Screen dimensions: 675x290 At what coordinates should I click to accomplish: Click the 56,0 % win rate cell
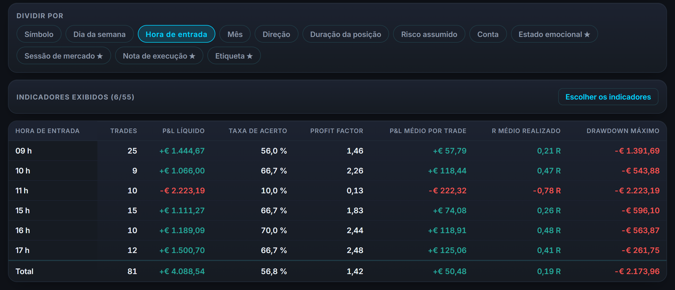(x=274, y=151)
